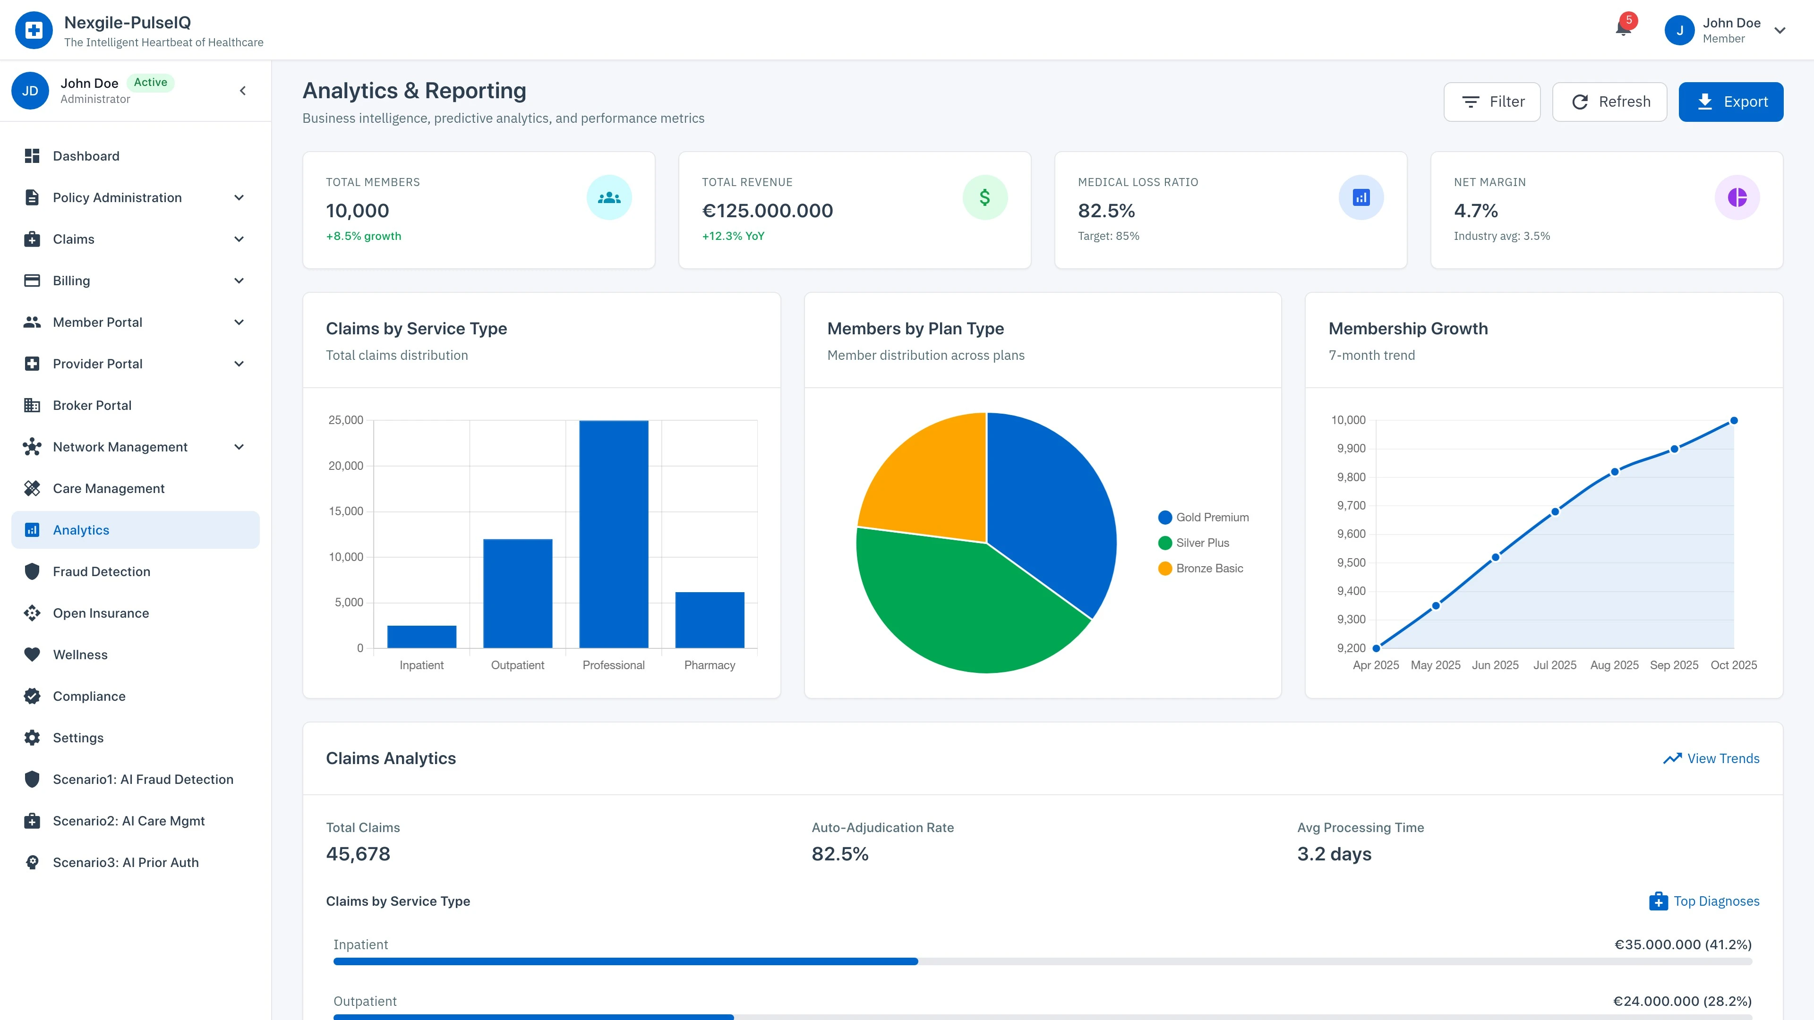Image resolution: width=1814 pixels, height=1020 pixels.
Task: Collapse the sidebar with the arrow
Action: tap(243, 90)
